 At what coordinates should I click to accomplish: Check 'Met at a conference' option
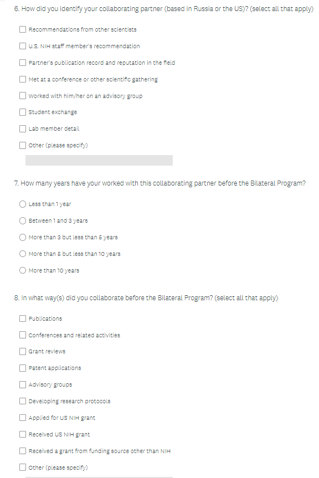tap(23, 79)
